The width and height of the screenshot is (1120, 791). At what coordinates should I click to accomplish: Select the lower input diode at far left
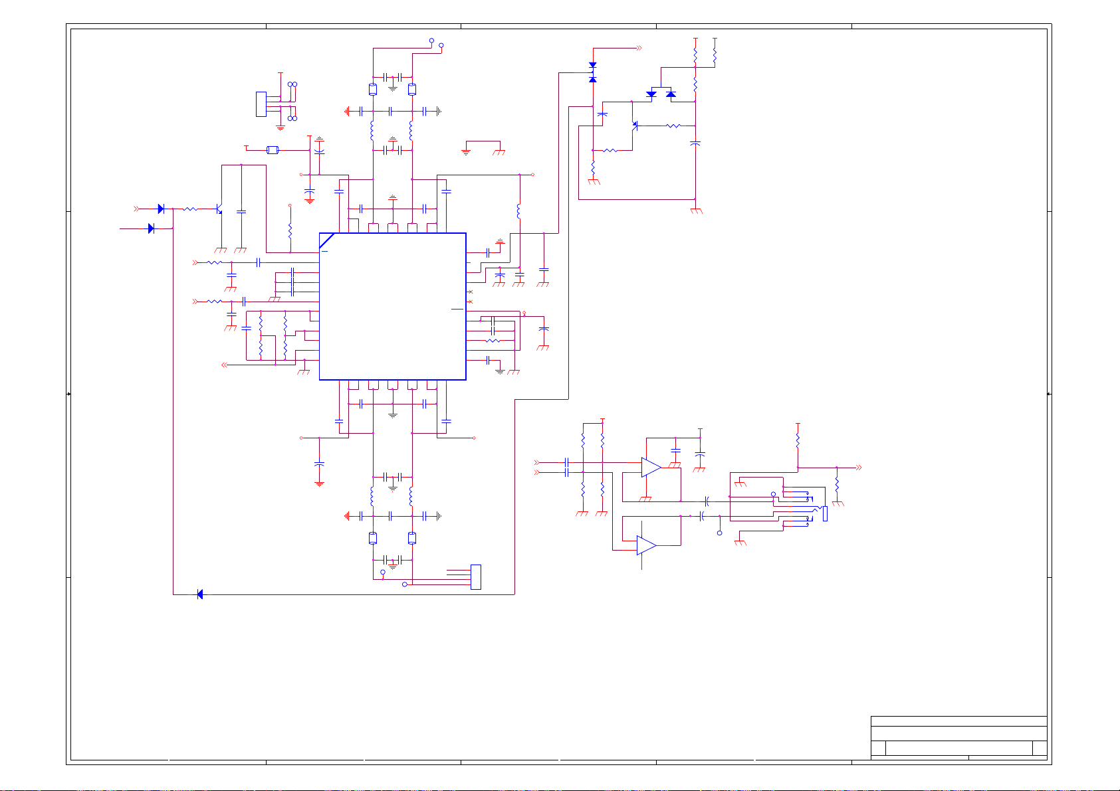(x=151, y=228)
